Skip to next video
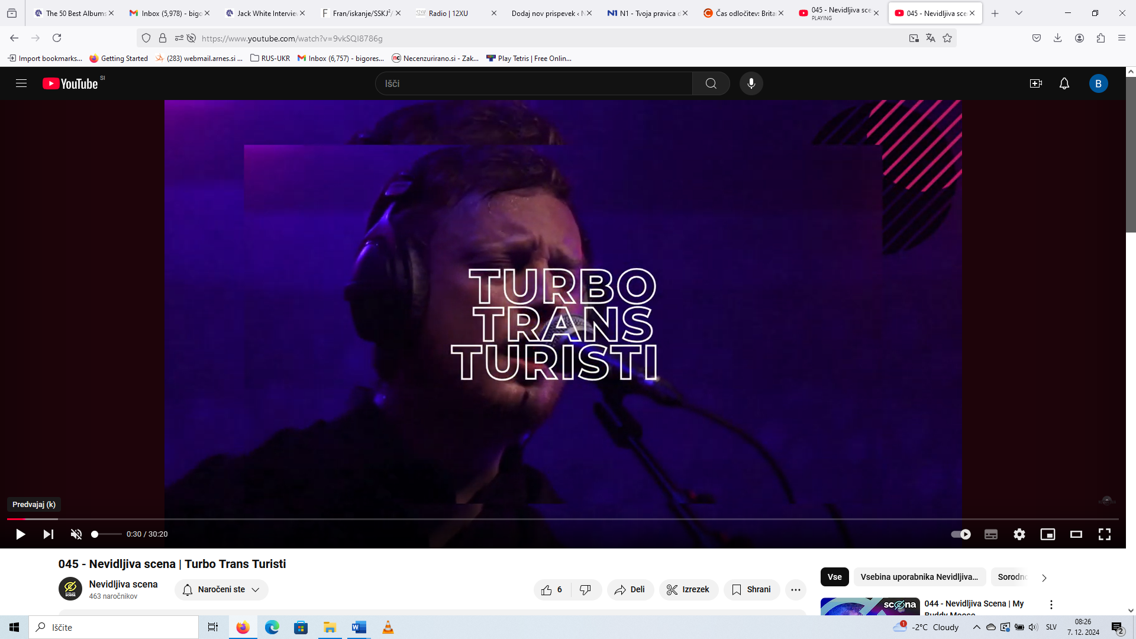The image size is (1136, 639). click(49, 534)
